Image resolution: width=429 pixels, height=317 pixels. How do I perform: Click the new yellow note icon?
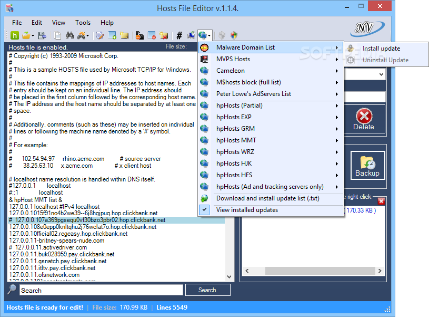coord(124,35)
